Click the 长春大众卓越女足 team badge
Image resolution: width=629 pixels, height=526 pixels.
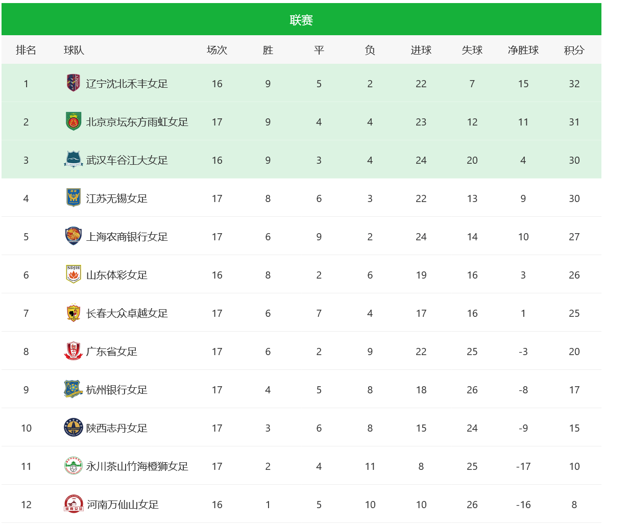tap(74, 313)
